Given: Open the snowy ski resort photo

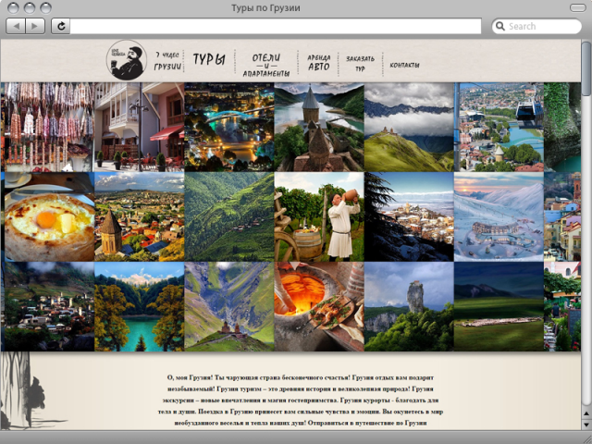Looking at the screenshot, I should pyautogui.click(x=499, y=216).
